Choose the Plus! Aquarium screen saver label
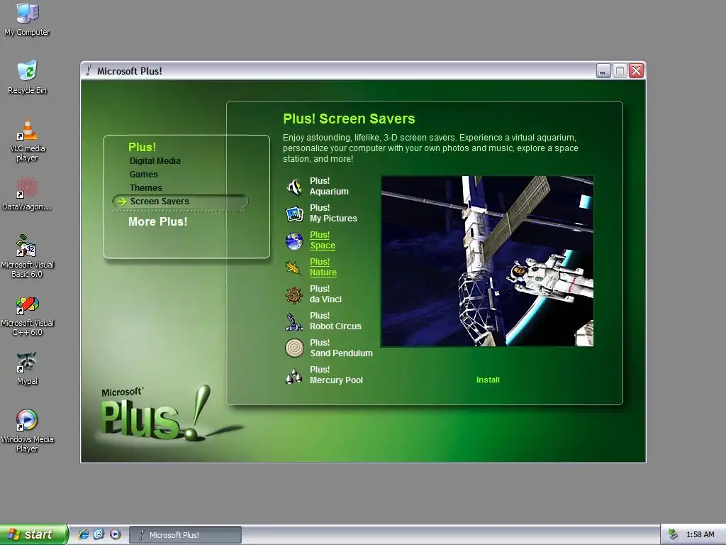726x545 pixels. pos(329,187)
